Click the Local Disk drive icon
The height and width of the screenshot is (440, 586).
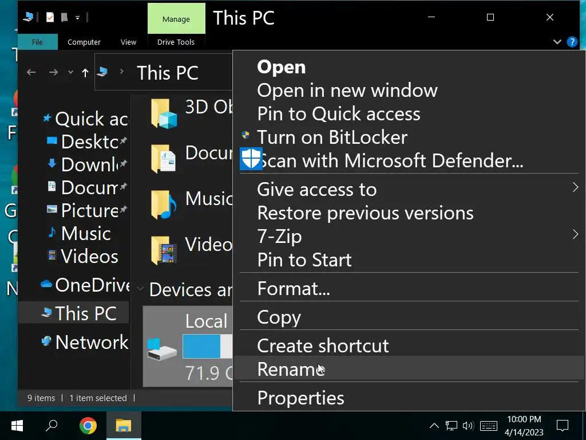pyautogui.click(x=161, y=349)
